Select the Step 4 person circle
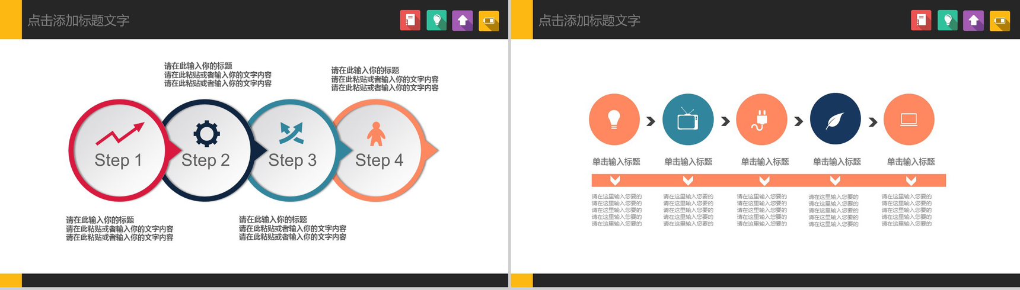Screen dimensions: 1020x290 380,150
